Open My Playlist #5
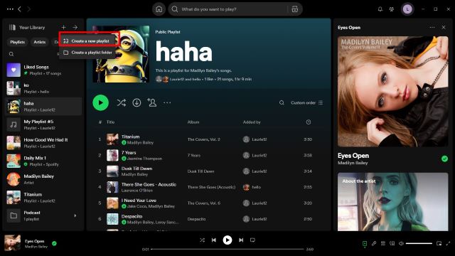Image resolution: width=455 pixels, height=256 pixels. click(43, 124)
